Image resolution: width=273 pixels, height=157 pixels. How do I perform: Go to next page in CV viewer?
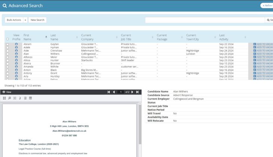[132, 92]
